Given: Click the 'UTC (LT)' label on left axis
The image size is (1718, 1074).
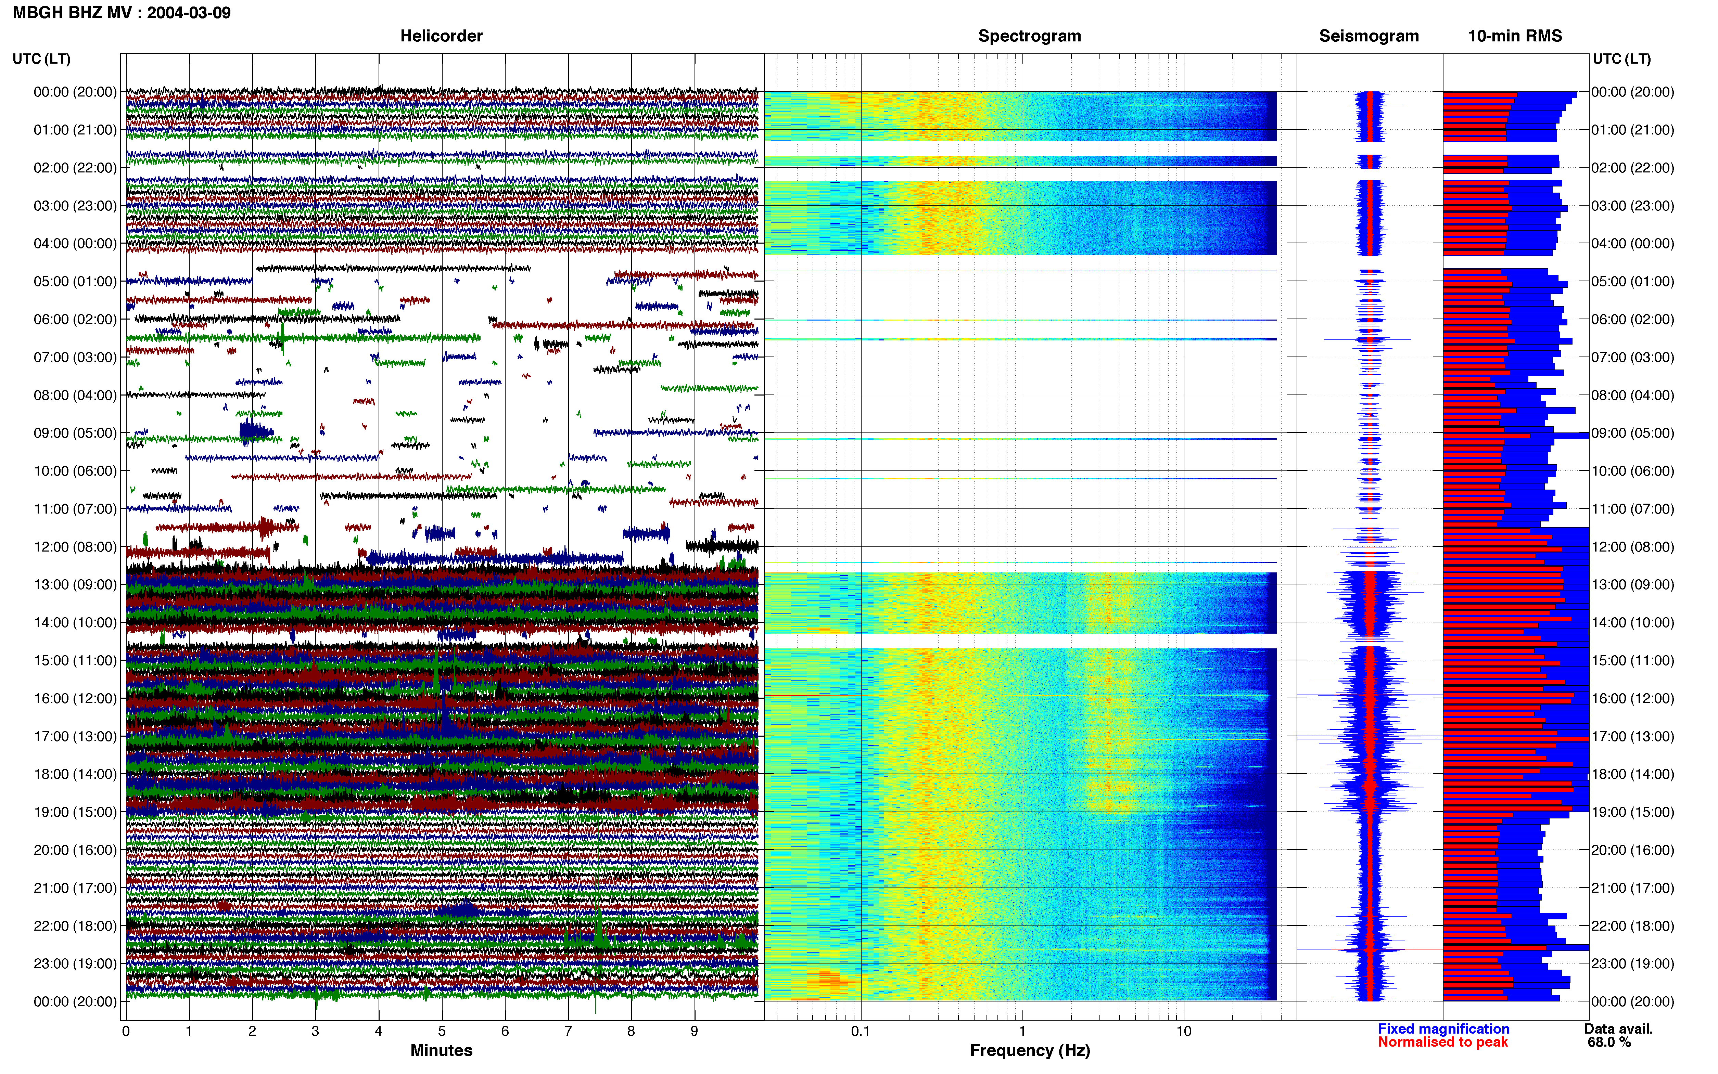Looking at the screenshot, I should pyautogui.click(x=41, y=59).
